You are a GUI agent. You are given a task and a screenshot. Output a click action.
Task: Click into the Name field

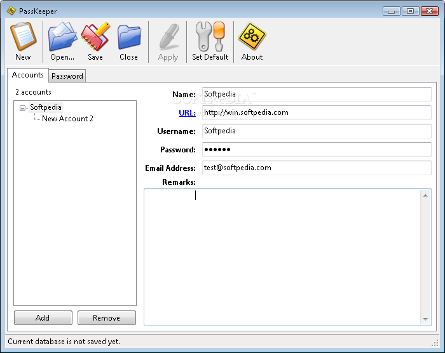(x=317, y=94)
